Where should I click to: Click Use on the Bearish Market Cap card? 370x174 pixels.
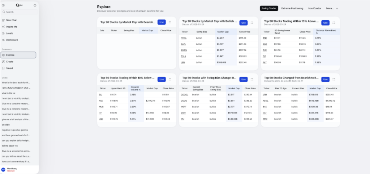point(162,22)
